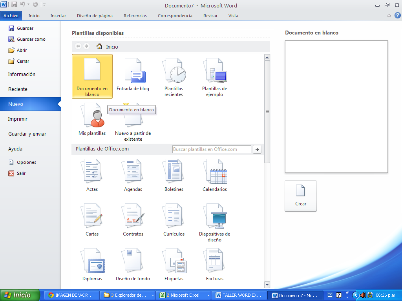Select the Diplomas template category
This screenshot has width=402, height=301.
tap(92, 265)
